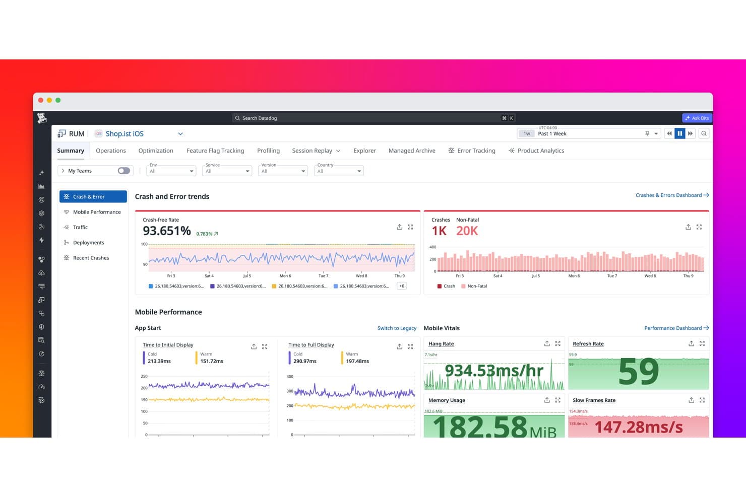The image size is (746, 497).
Task: Pause live dashboard updates
Action: pos(680,133)
